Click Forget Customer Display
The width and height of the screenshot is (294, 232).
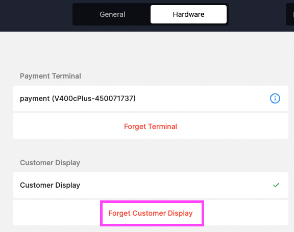click(151, 213)
